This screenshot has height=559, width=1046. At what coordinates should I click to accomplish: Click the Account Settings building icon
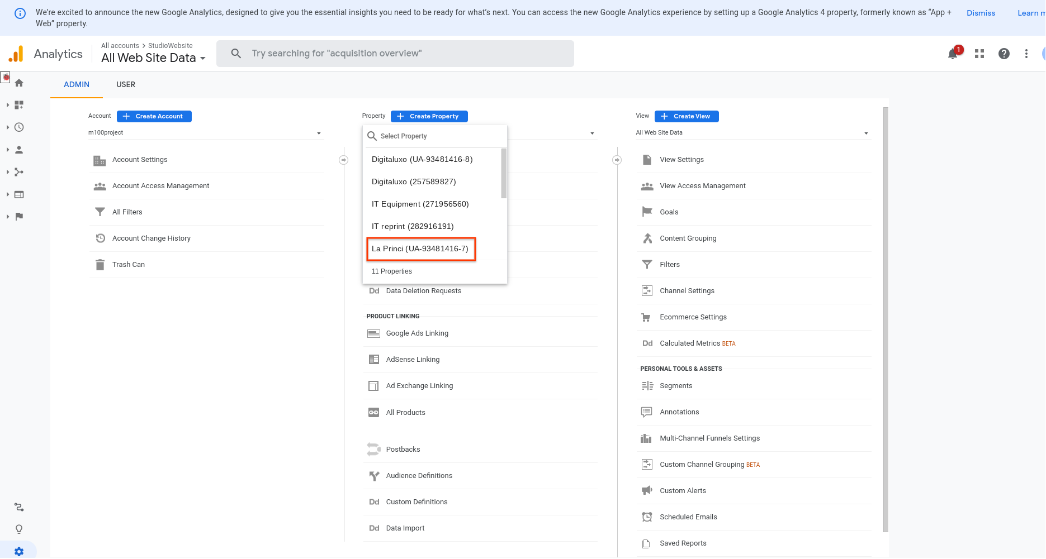click(100, 160)
